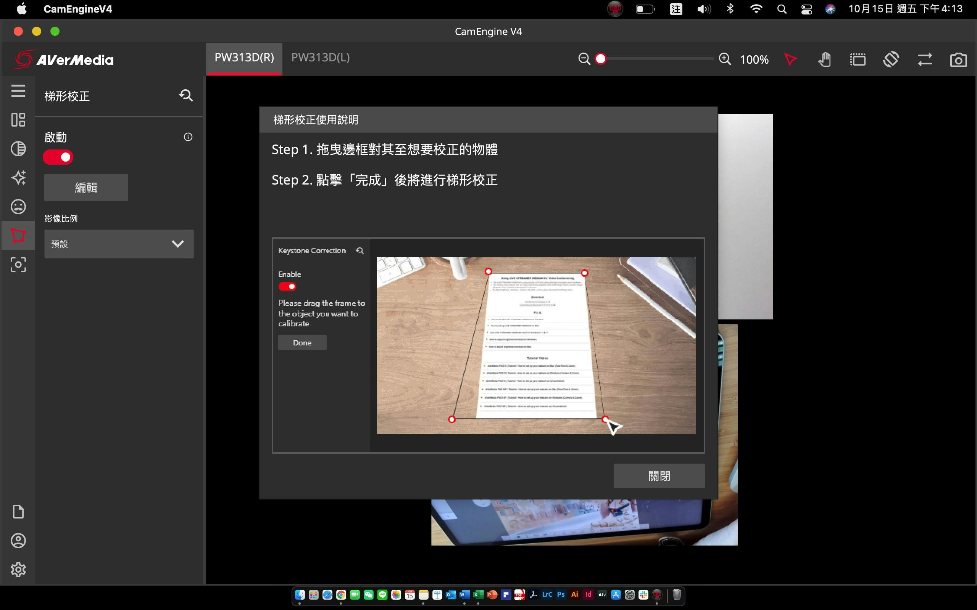Viewport: 977px width, 610px height.
Task: Click the rotate image icon
Action: coord(891,60)
